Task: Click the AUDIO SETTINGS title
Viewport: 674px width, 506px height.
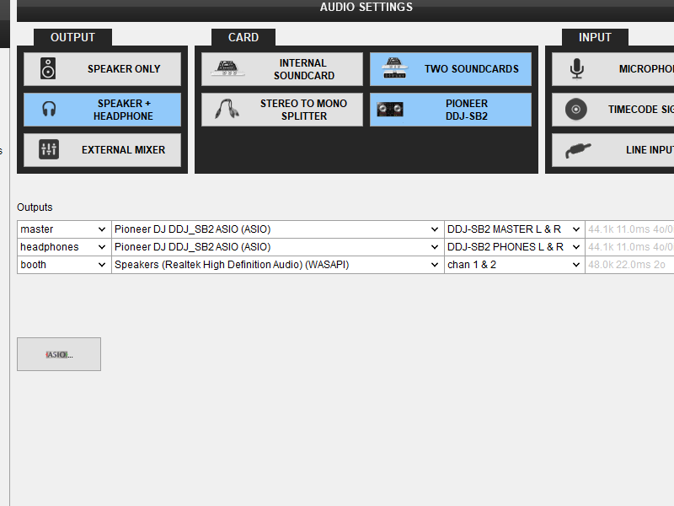Action: 366,7
